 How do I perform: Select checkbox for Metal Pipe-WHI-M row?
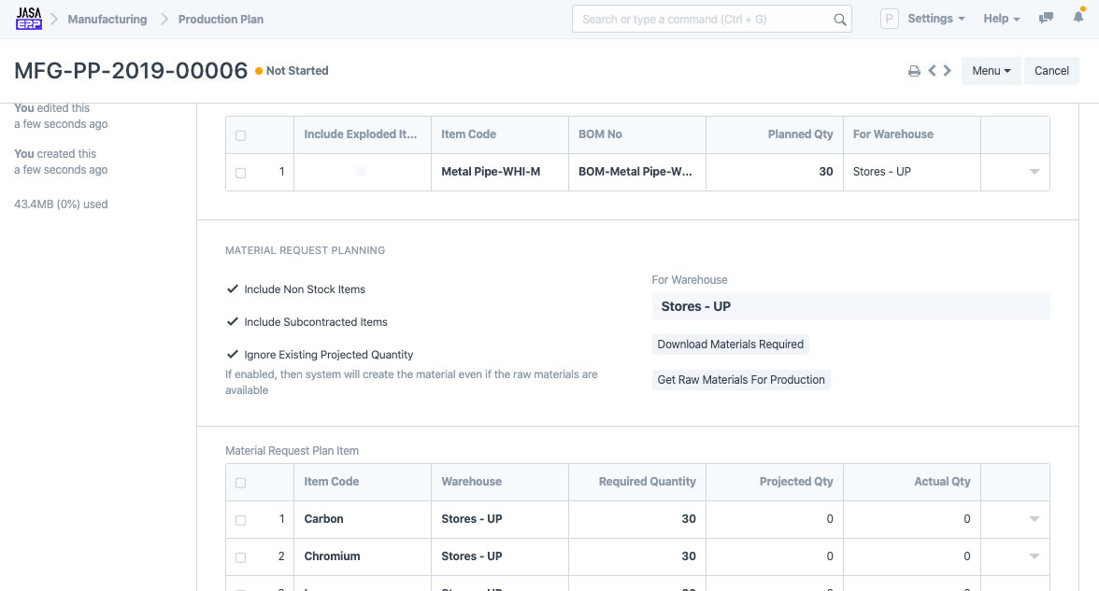[241, 173]
